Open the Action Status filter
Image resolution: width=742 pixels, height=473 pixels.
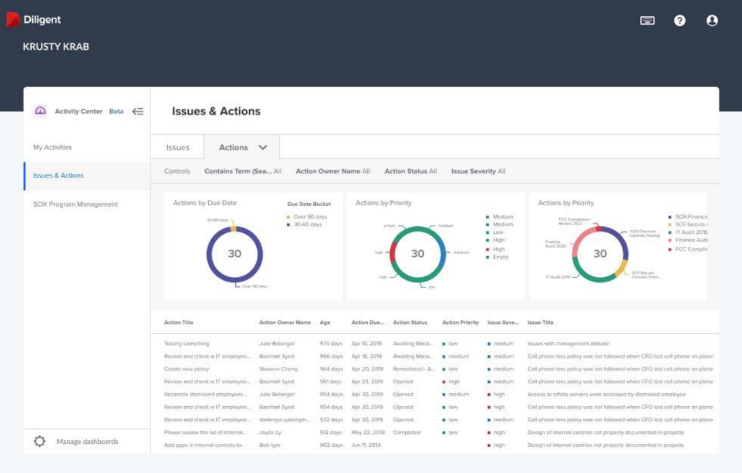(412, 171)
